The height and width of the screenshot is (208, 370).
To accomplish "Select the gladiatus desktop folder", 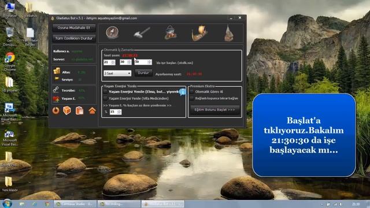I will click(x=29, y=10).
